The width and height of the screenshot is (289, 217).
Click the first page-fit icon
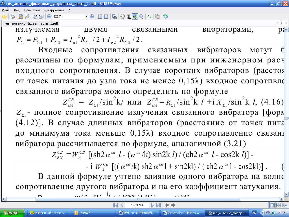pos(100,17)
